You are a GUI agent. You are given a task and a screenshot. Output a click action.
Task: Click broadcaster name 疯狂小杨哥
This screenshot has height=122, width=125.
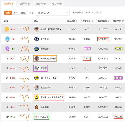[46, 88]
